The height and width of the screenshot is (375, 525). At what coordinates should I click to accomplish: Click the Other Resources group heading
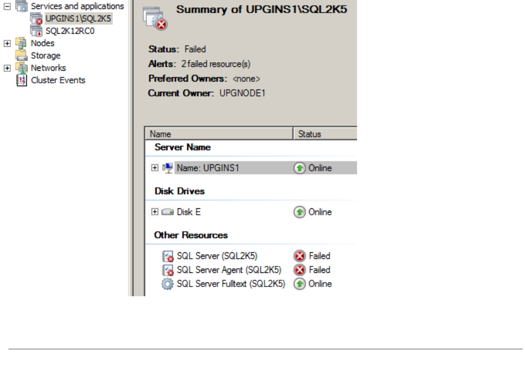191,235
